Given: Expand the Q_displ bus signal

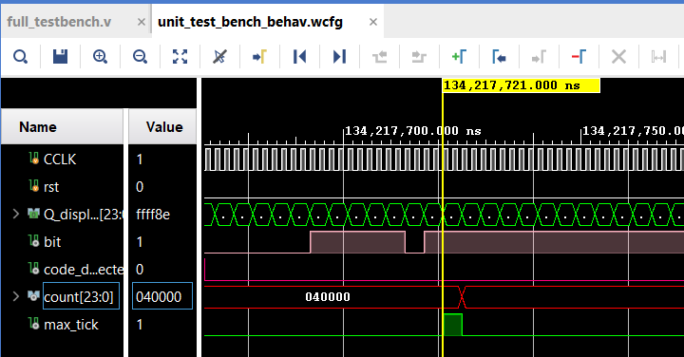Looking at the screenshot, I should point(16,214).
